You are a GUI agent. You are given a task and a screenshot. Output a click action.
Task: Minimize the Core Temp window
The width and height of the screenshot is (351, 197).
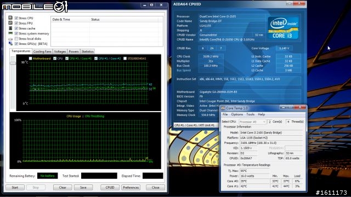(283, 108)
